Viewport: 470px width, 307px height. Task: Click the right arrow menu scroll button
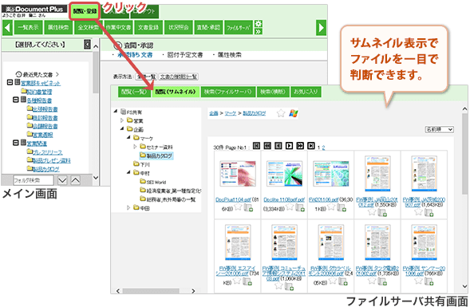click(x=322, y=28)
